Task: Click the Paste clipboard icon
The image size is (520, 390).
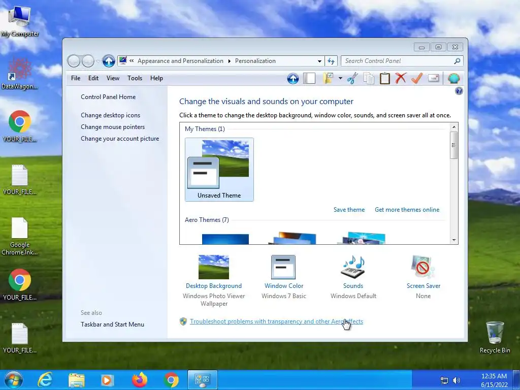Action: [x=385, y=79]
